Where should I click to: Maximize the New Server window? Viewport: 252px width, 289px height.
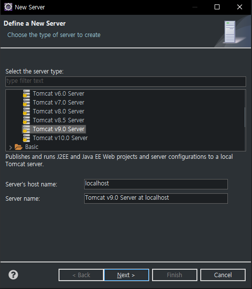217,7
